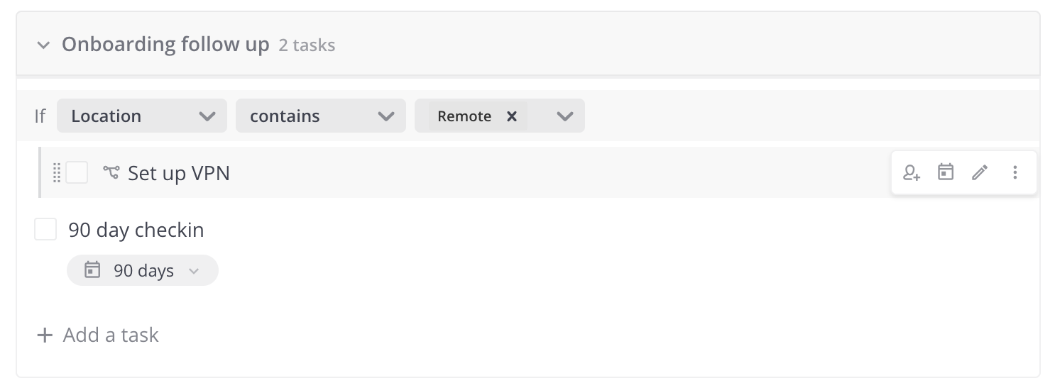Click the Add a task link
Screen dimensions: 1055x383
click(111, 335)
